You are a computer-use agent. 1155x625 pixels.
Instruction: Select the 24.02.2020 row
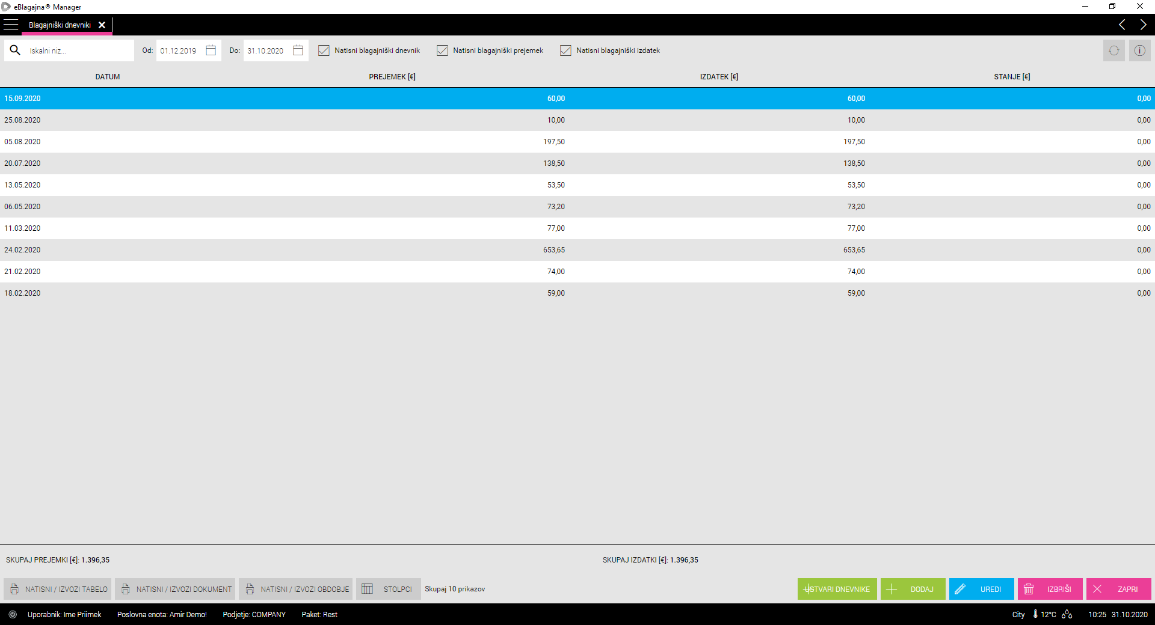click(x=577, y=250)
